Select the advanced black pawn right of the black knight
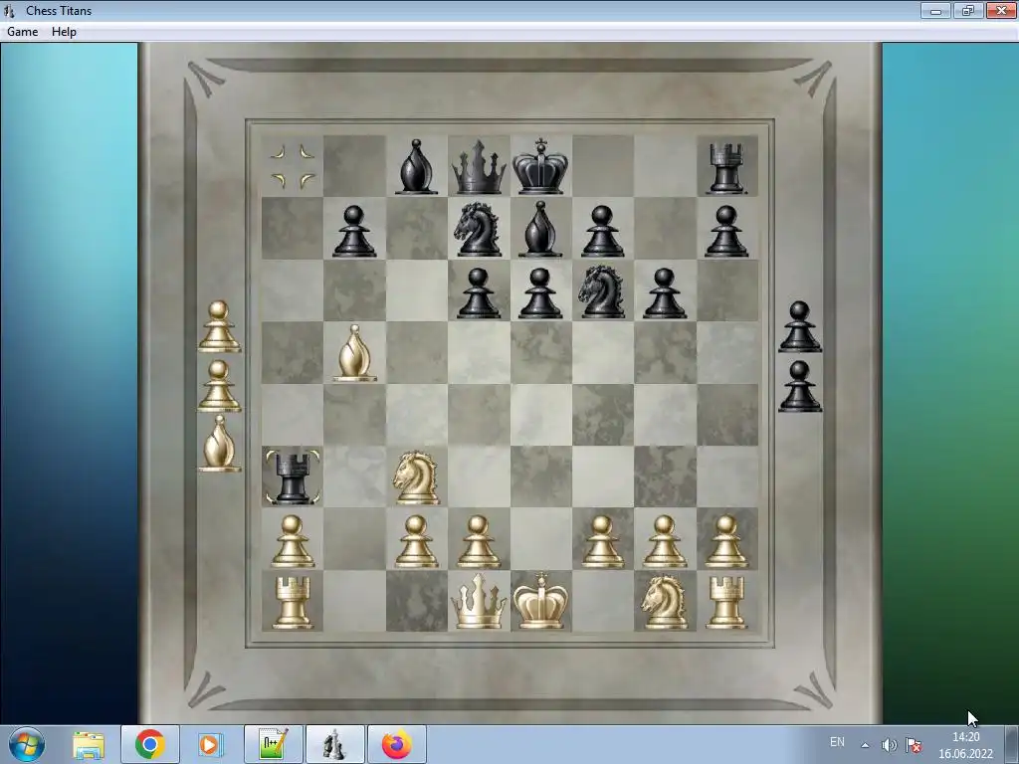The image size is (1019, 764). click(x=664, y=293)
